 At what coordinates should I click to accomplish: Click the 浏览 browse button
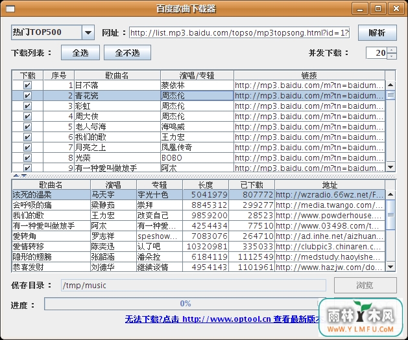click(x=365, y=285)
